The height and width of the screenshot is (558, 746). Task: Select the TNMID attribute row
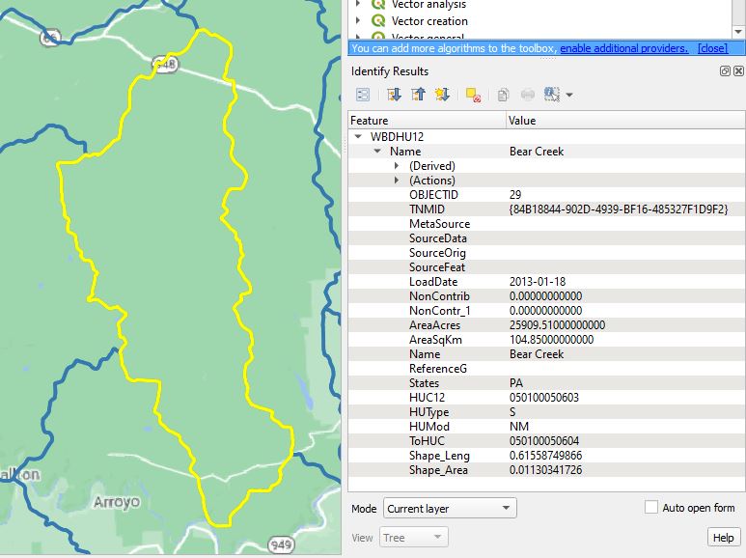[546, 209]
